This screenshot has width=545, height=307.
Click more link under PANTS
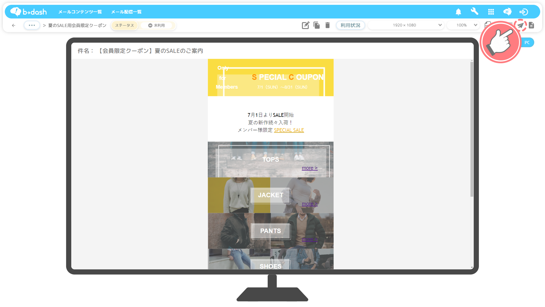click(310, 239)
